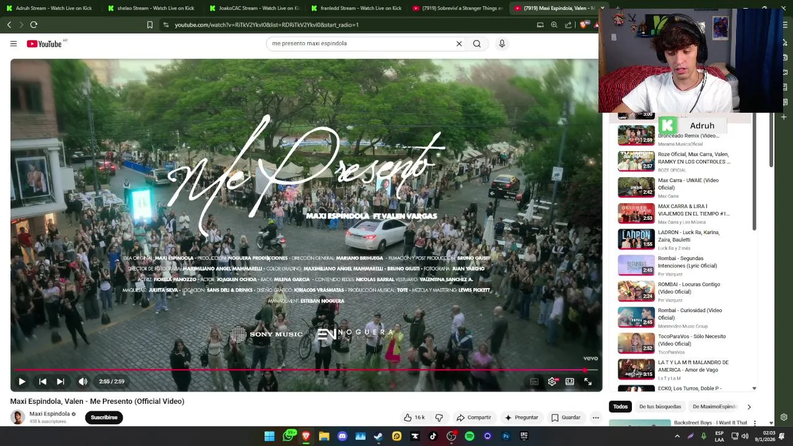Switch to the JoakoCAC Stream Kick tab

tap(253, 8)
